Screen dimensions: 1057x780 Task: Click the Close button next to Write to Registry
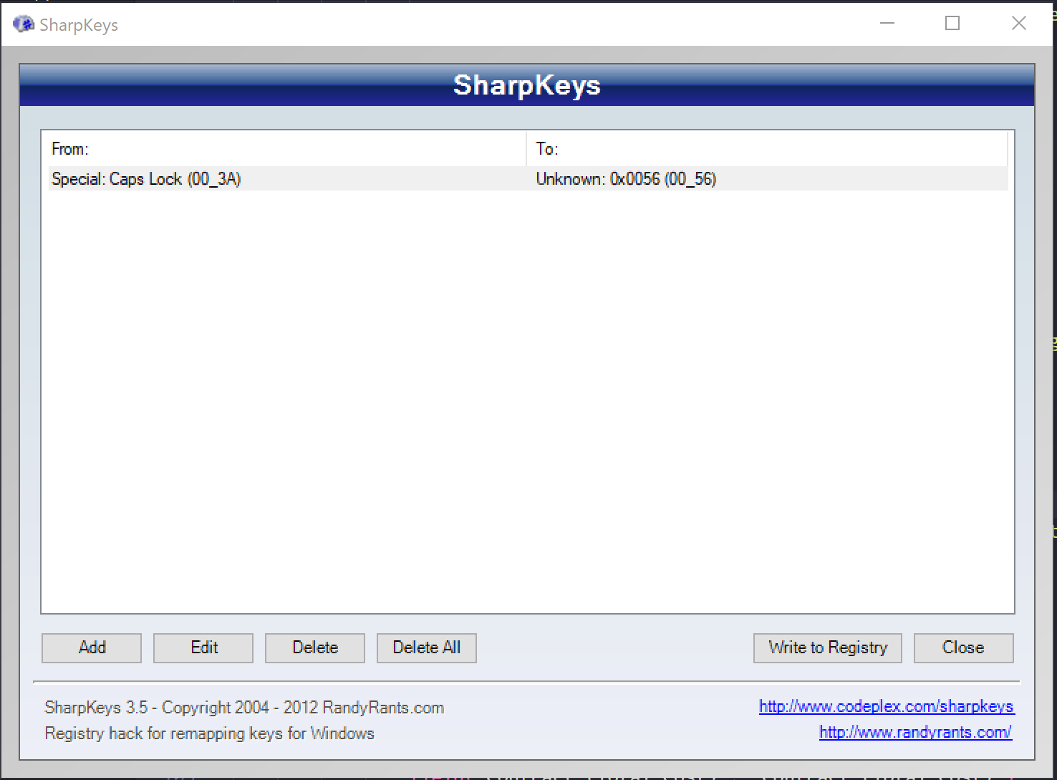[x=964, y=647]
